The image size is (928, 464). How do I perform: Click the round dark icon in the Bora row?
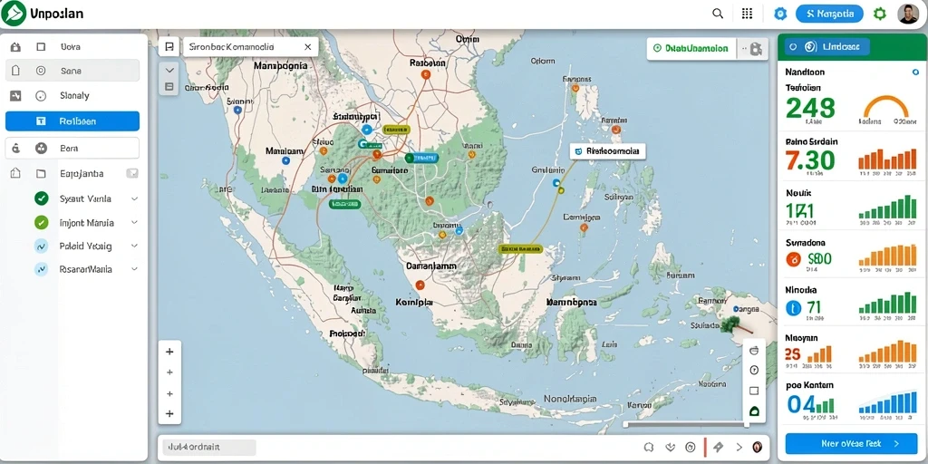click(41, 148)
